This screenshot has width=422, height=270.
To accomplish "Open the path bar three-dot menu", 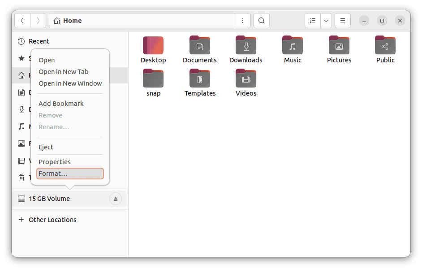I will (x=243, y=21).
